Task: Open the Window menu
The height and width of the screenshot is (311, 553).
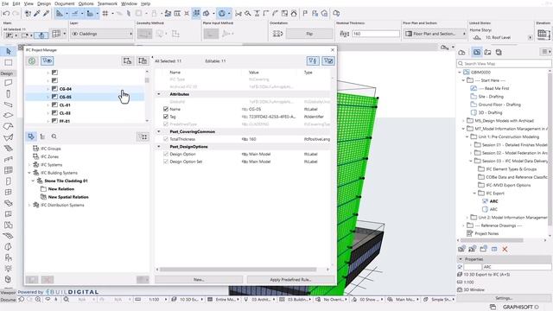Action: coord(129,3)
